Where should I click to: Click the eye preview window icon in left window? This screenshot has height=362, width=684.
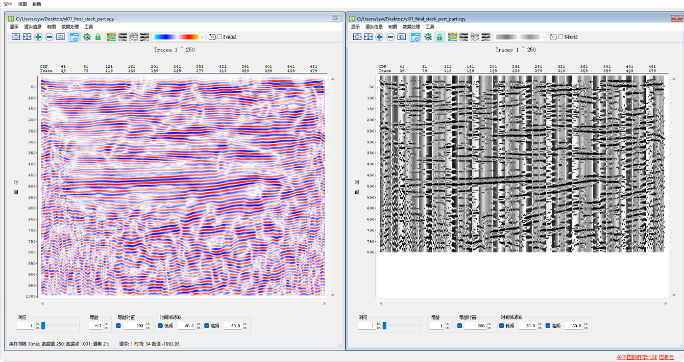click(x=75, y=37)
